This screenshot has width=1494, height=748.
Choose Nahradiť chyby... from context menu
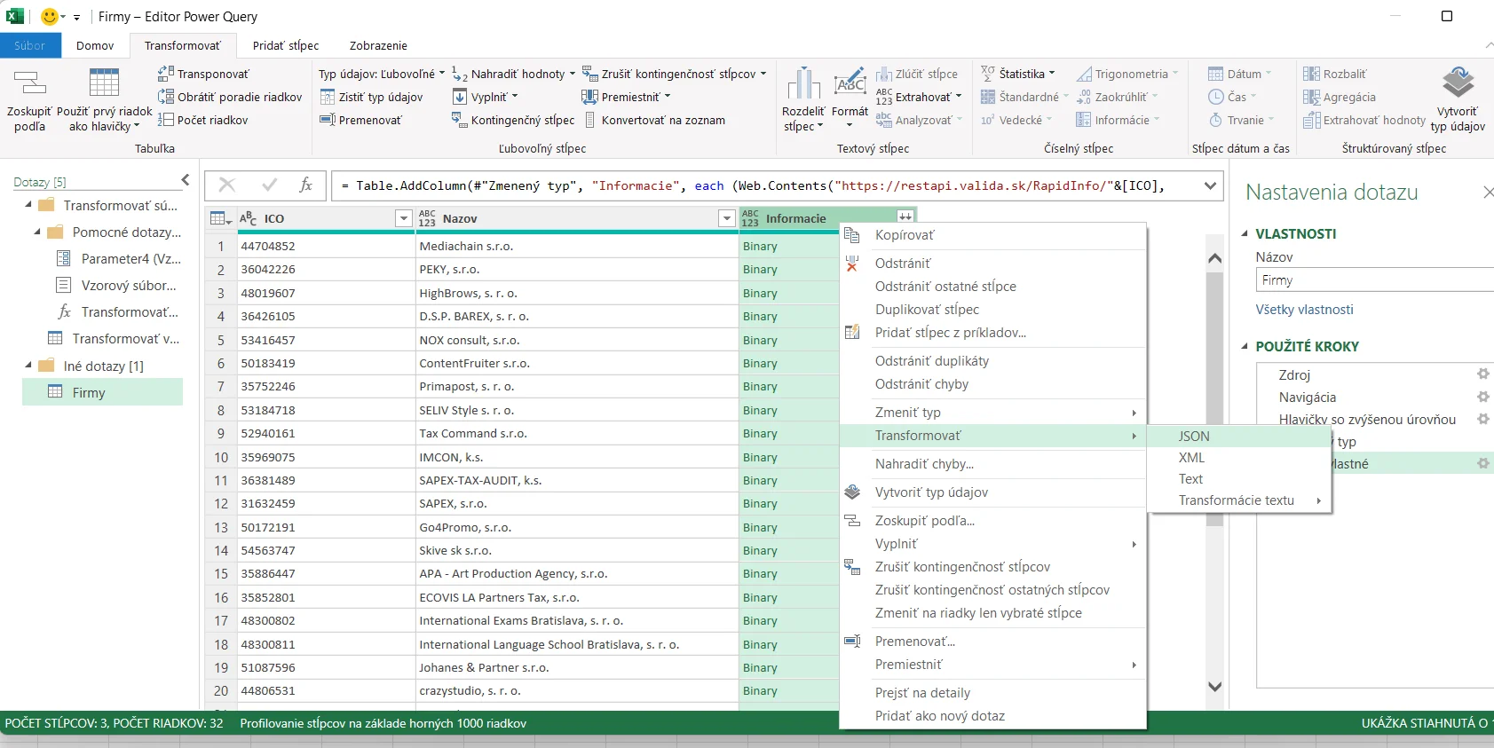click(992, 463)
